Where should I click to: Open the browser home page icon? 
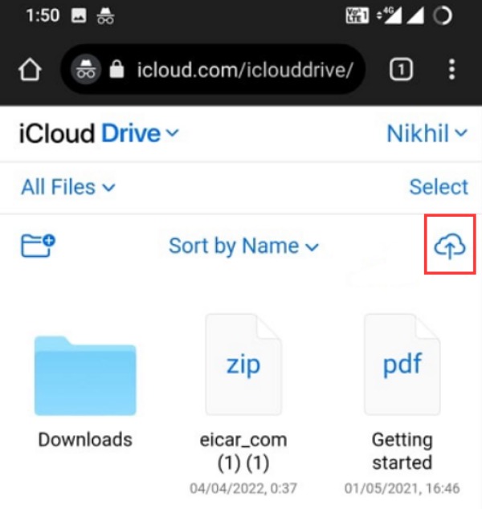(x=30, y=69)
